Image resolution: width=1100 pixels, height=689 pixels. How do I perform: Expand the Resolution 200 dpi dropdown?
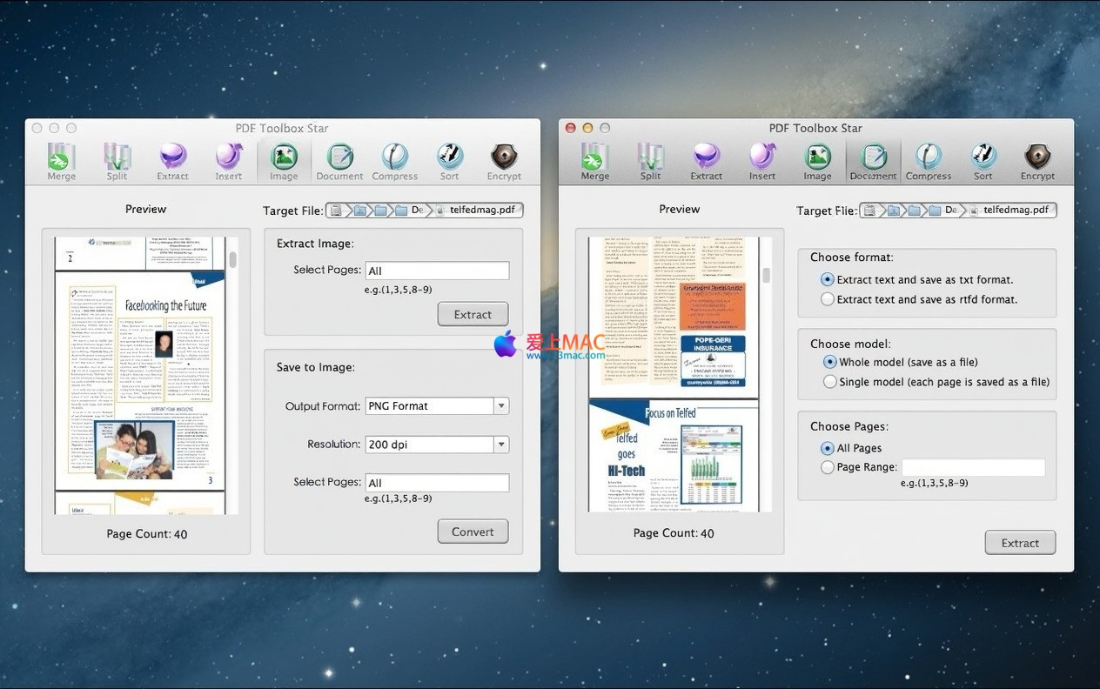point(437,445)
